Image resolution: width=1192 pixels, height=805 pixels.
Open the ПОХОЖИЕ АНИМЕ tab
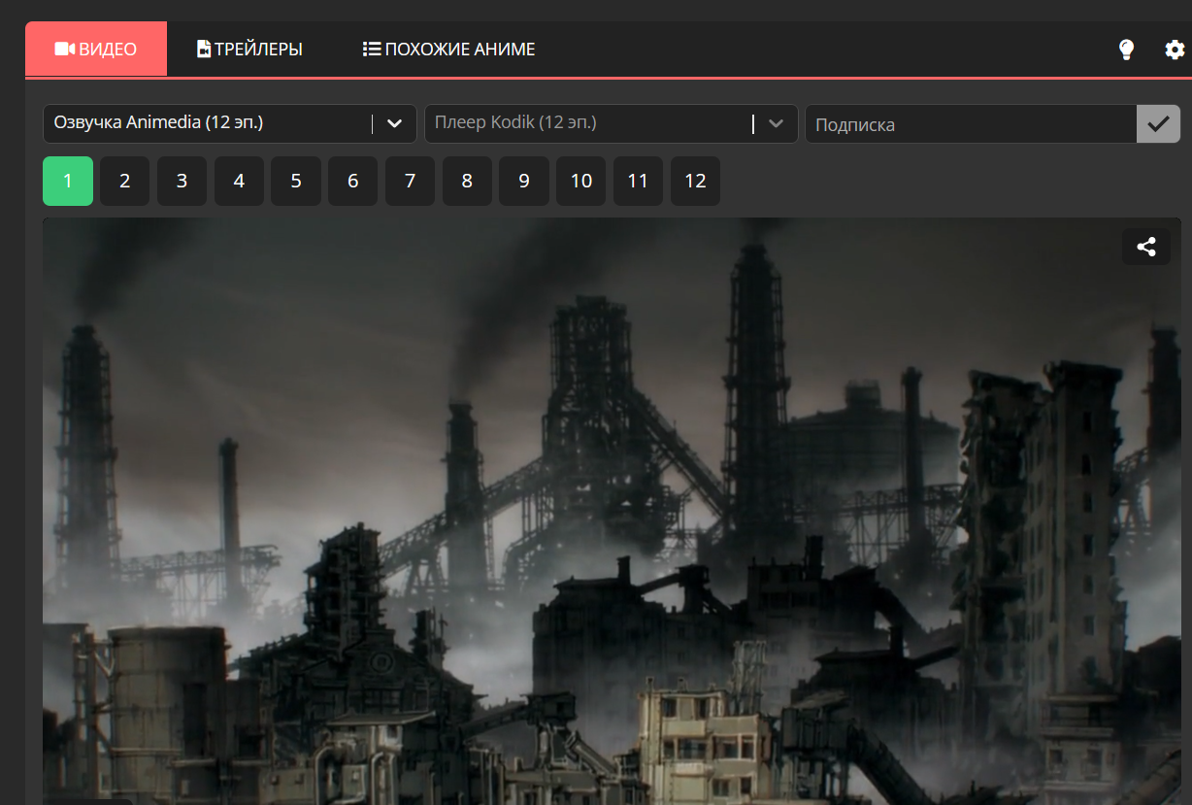(x=448, y=49)
